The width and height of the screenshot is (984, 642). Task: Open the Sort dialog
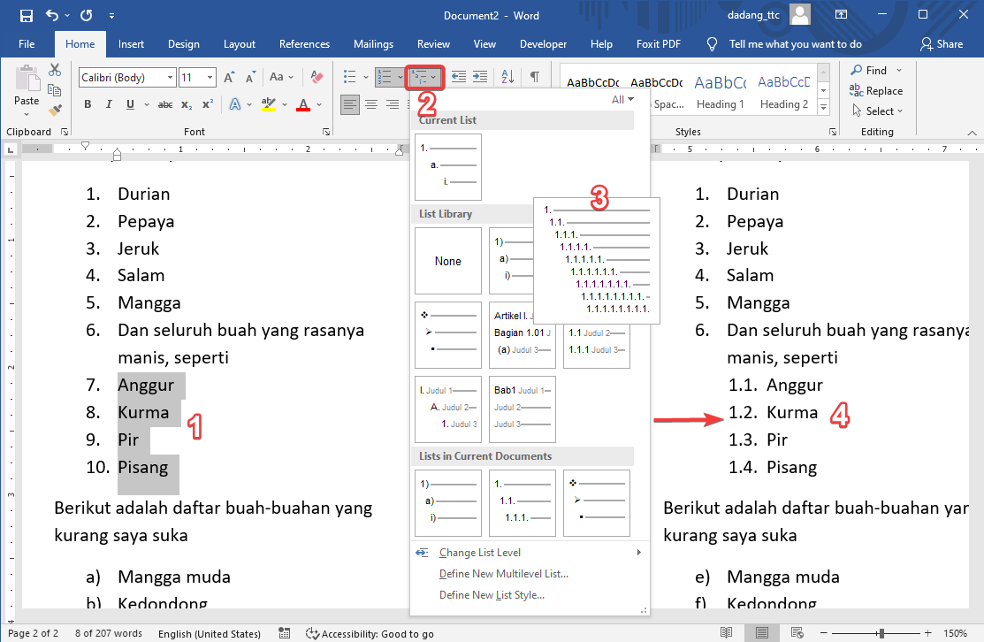507,77
